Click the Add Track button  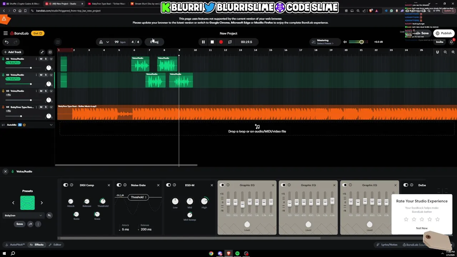click(x=12, y=52)
